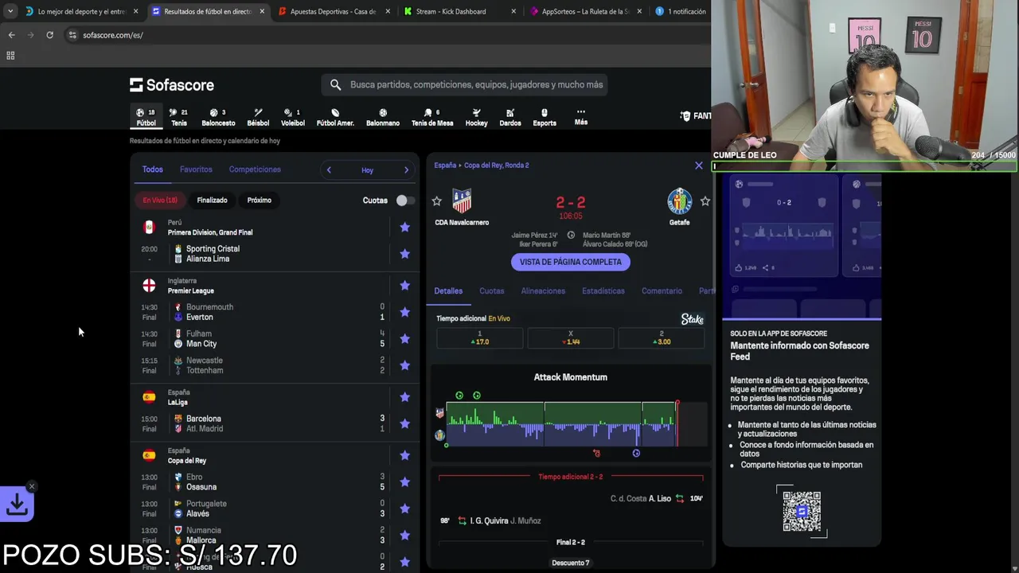This screenshot has height=573, width=1019.
Task: Open the Hoy date picker
Action: coord(367,170)
